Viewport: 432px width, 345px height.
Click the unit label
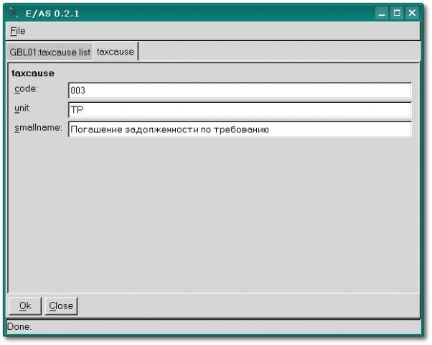tap(22, 109)
